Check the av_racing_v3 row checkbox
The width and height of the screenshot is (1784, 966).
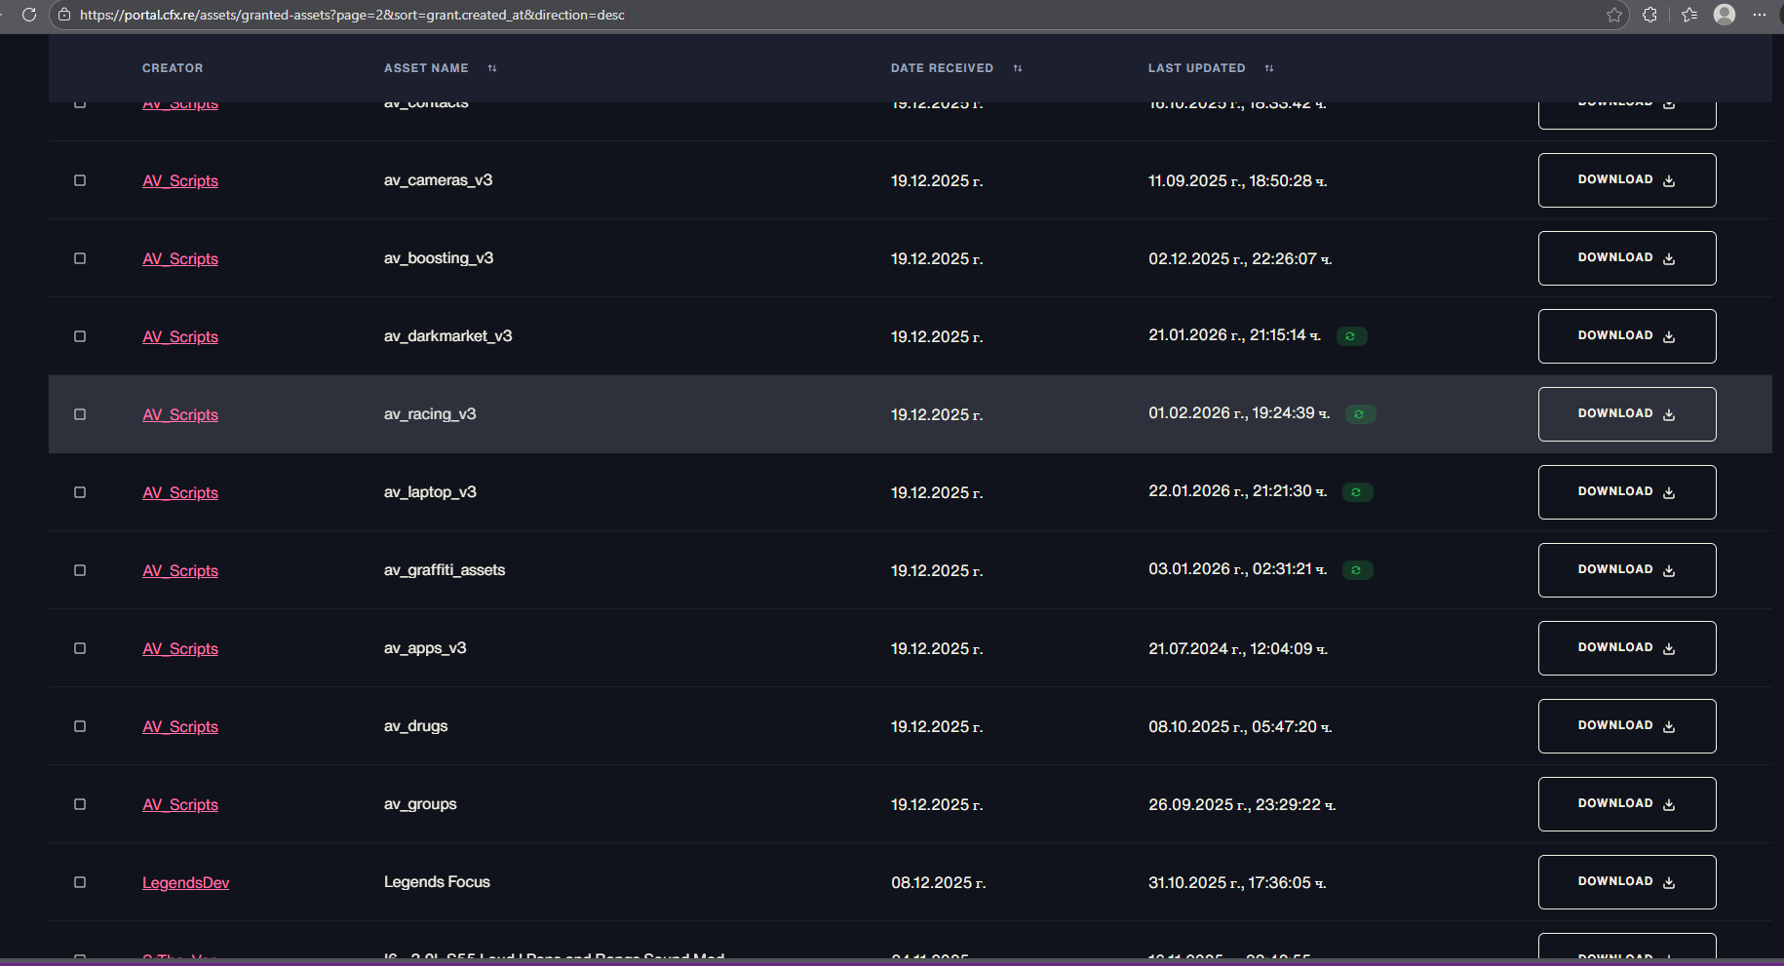(80, 414)
